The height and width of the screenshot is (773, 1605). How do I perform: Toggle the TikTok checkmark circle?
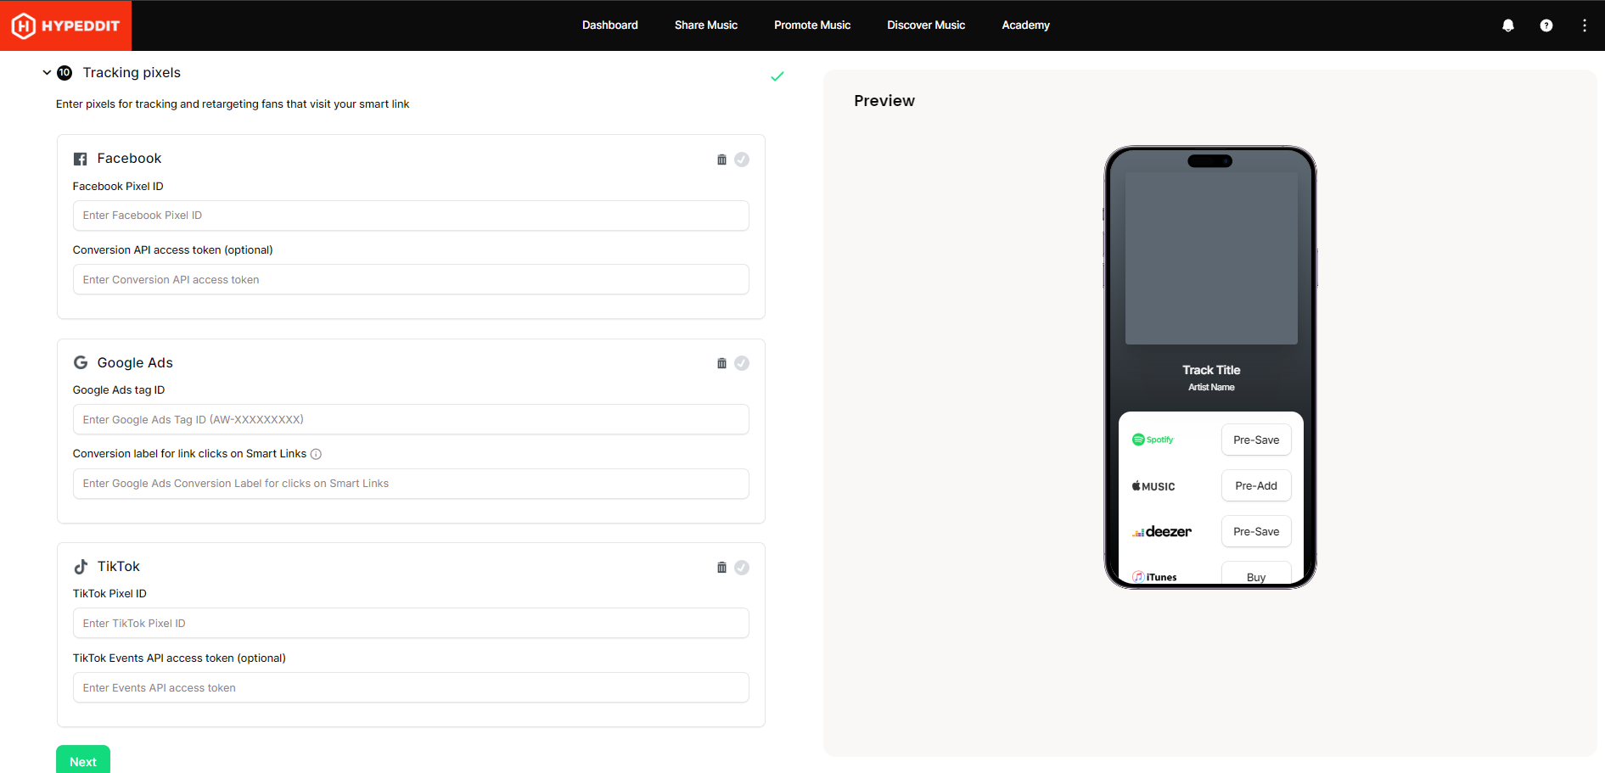point(742,568)
